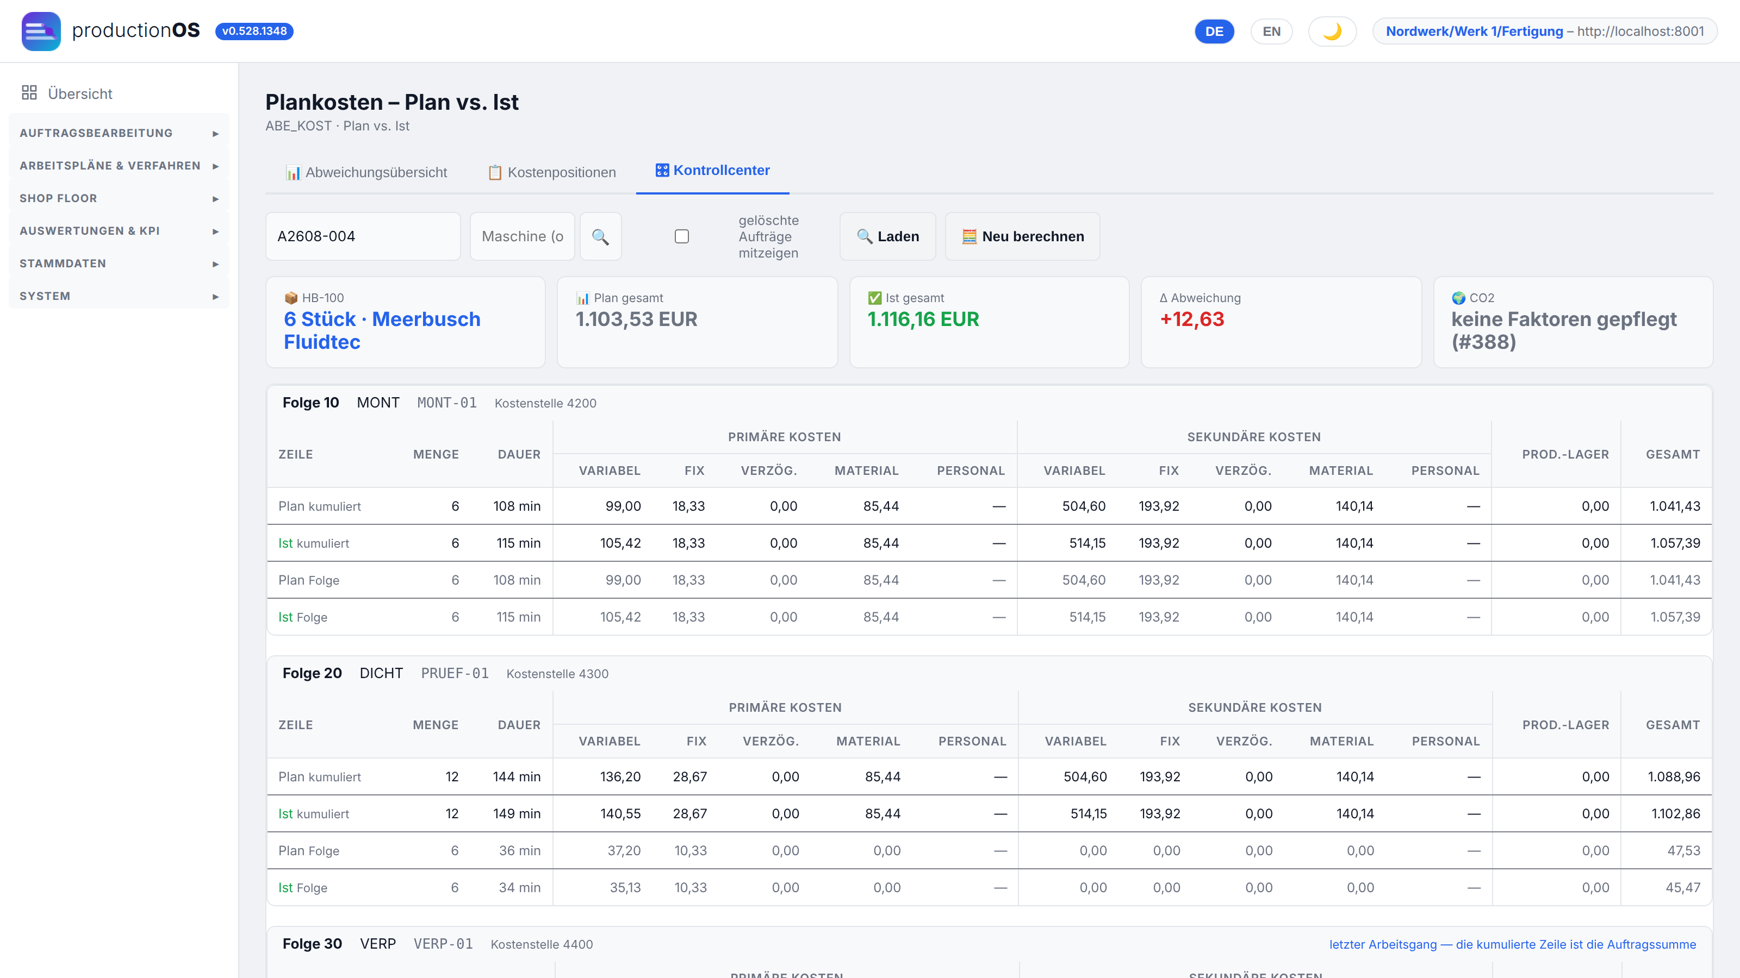Enable gelöschte Aufträge mitzeigen checkbox
The height and width of the screenshot is (978, 1740).
tap(681, 236)
